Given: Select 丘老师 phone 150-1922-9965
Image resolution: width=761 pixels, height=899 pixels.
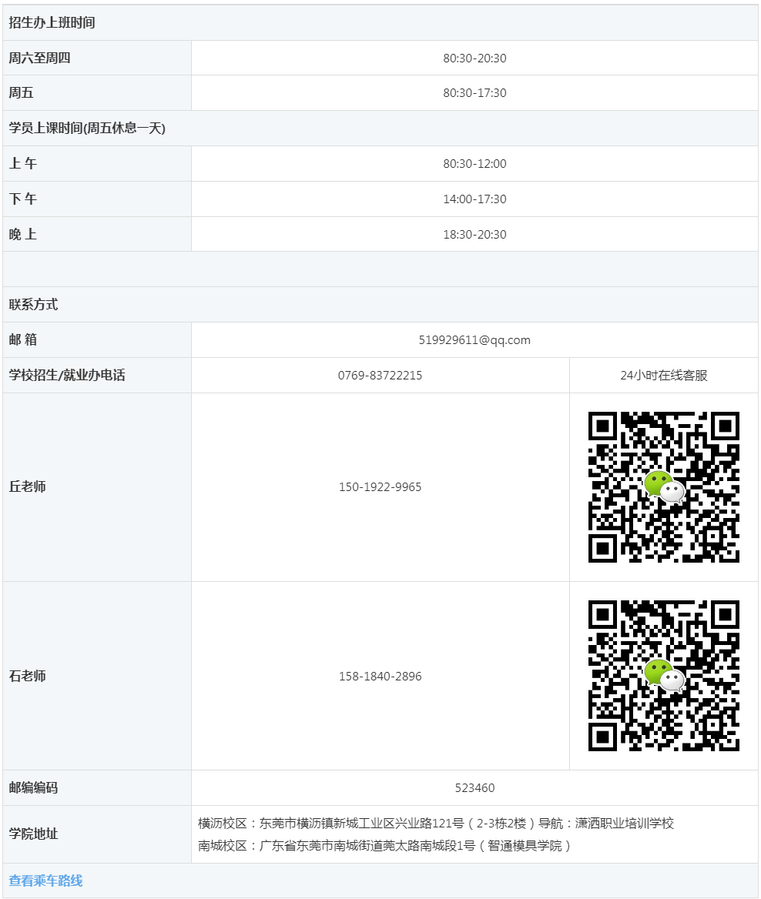Looking at the screenshot, I should pos(380,486).
